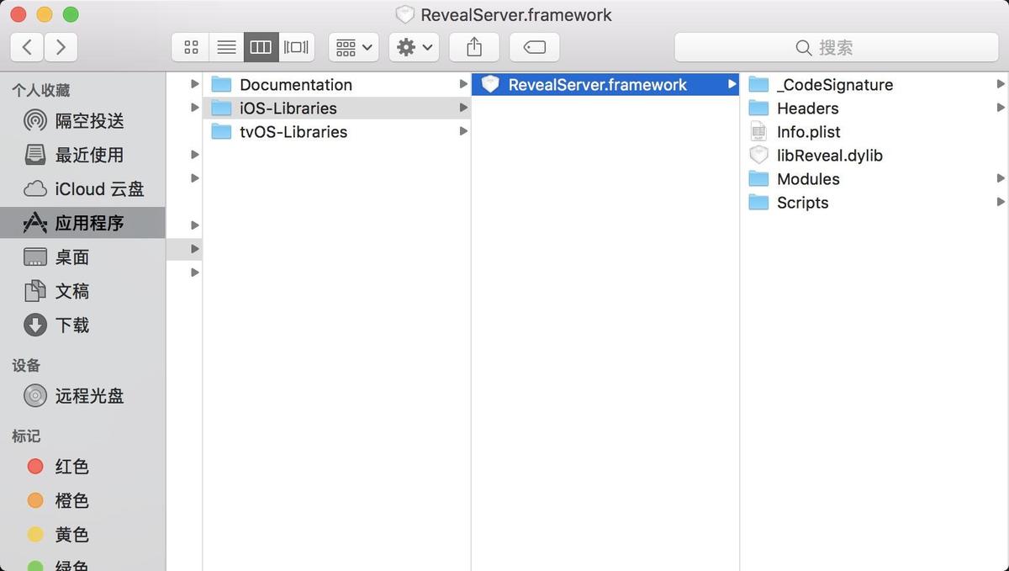Image resolution: width=1009 pixels, height=571 pixels.
Task: Click the Headers folder icon
Action: (x=758, y=108)
